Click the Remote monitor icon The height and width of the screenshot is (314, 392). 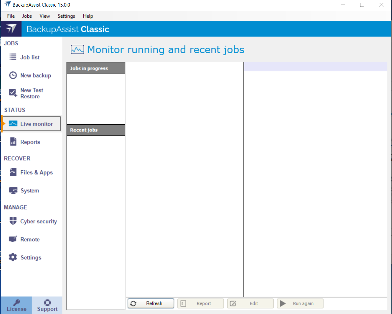13,239
